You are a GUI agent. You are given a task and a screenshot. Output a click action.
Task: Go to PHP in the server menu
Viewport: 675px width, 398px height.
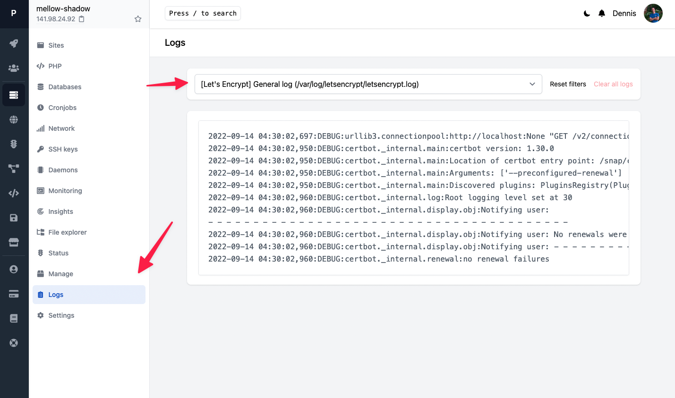[89, 66]
